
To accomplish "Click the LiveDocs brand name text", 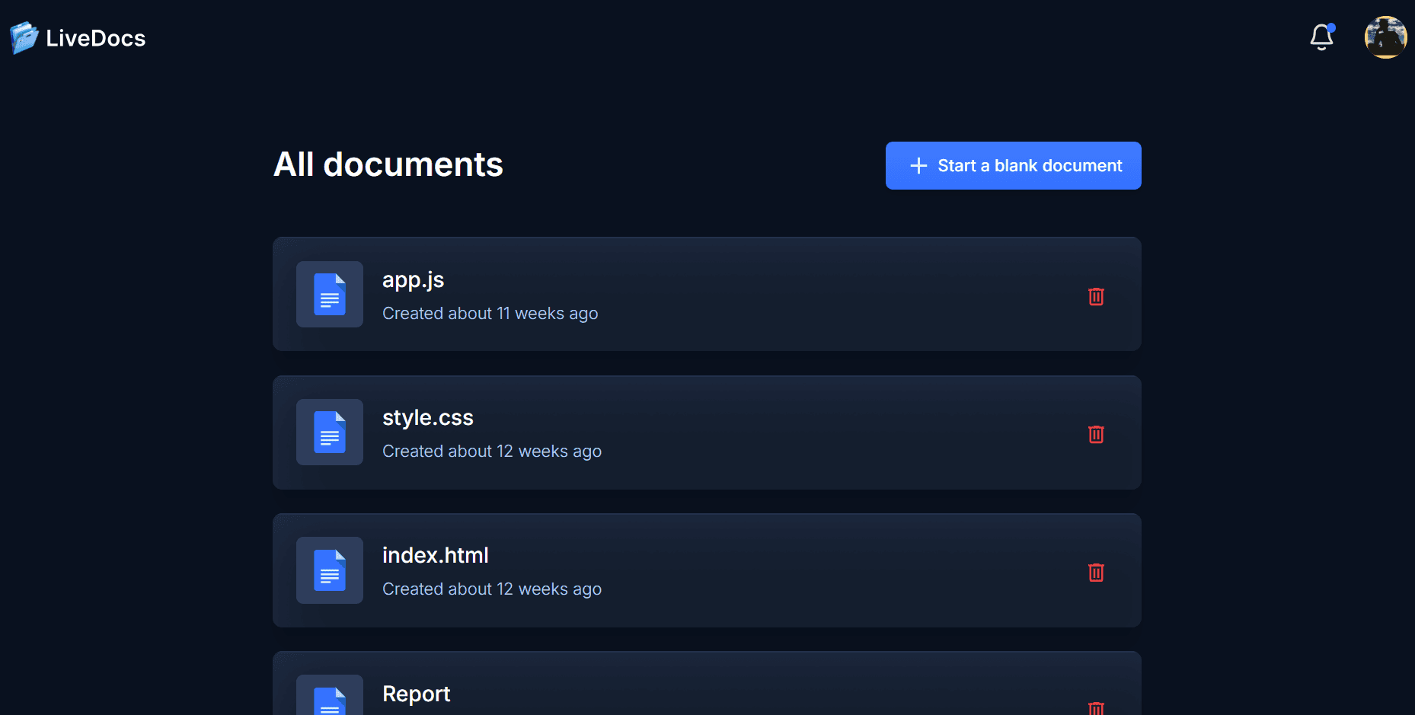I will [94, 37].
